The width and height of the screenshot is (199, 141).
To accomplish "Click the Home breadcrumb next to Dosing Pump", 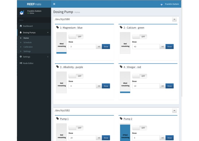I will point(77,12).
